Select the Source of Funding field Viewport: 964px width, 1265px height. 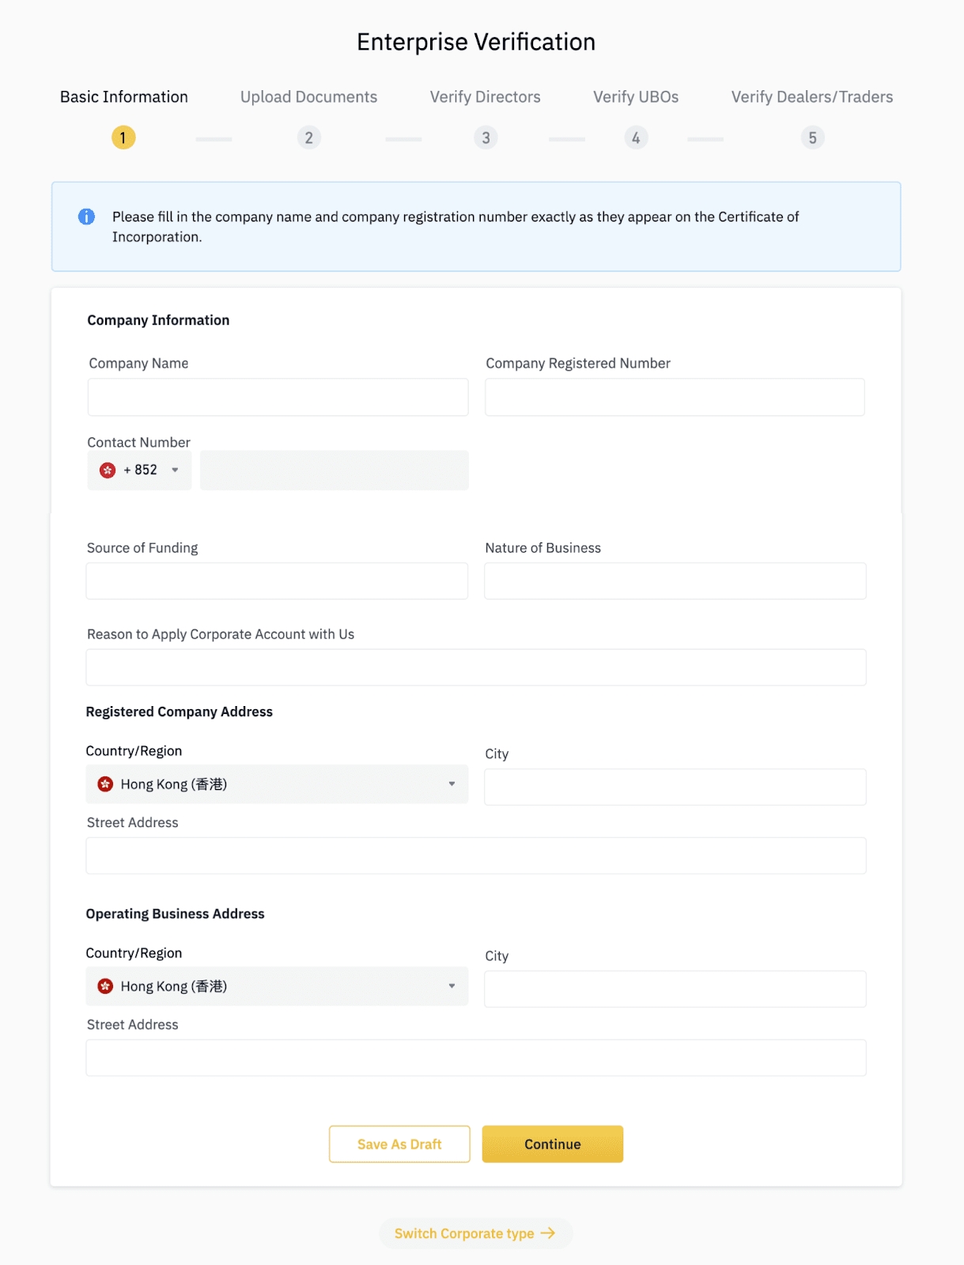[x=277, y=581]
